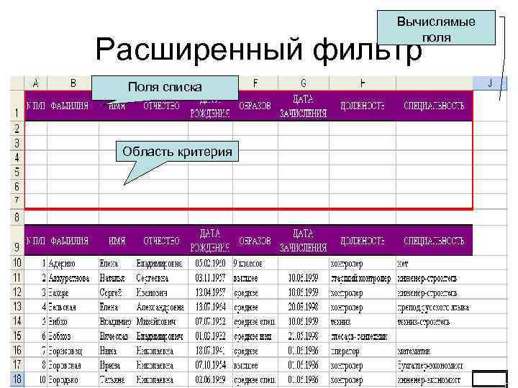Click position cell оператор

coord(363,351)
